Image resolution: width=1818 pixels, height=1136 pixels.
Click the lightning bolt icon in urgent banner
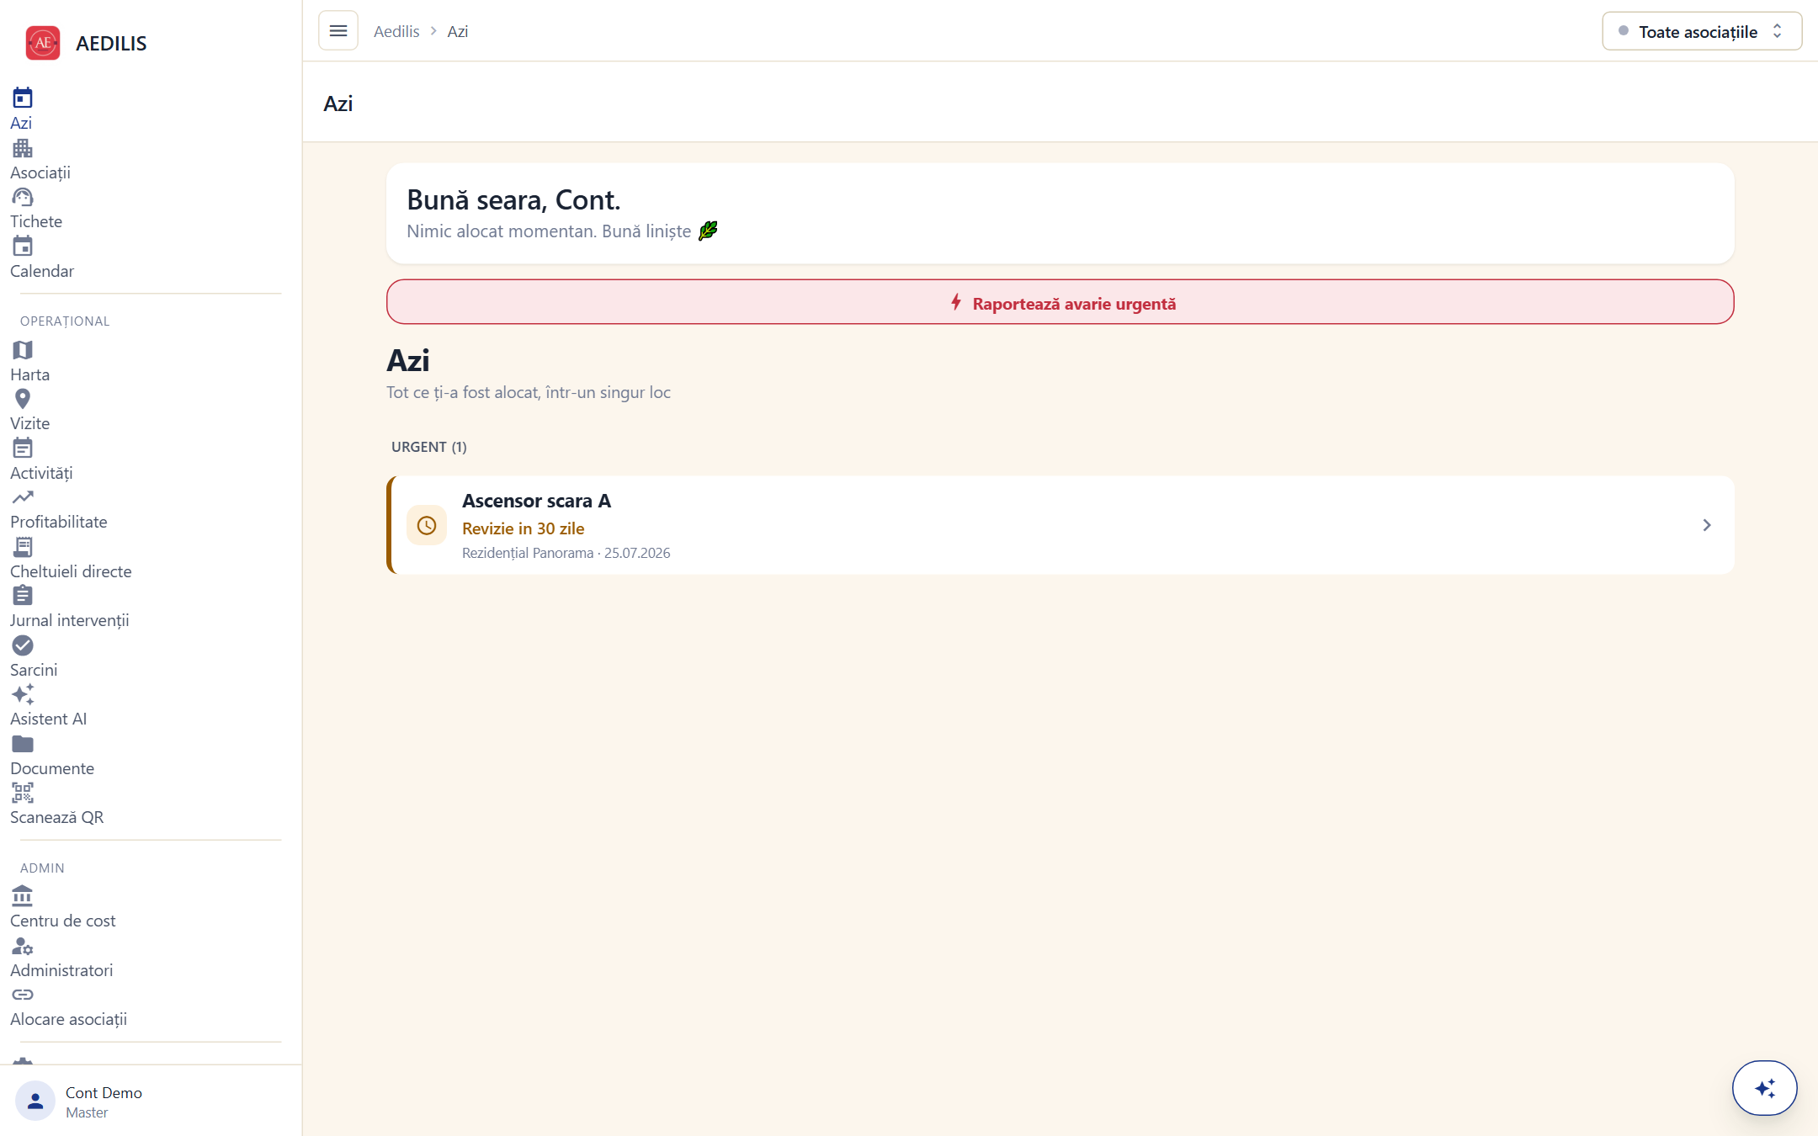point(956,302)
